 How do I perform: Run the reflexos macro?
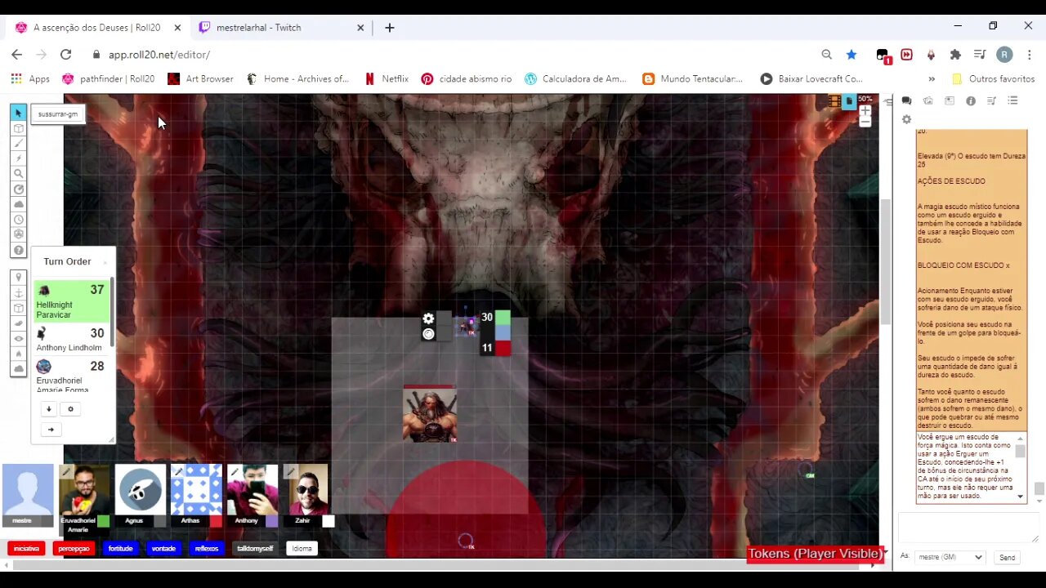[207, 549]
